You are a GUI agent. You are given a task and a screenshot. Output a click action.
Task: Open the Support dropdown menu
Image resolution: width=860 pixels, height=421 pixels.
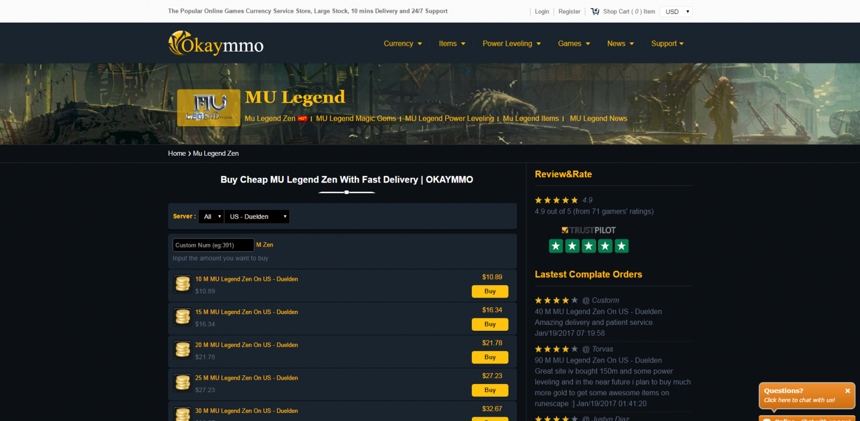(668, 43)
